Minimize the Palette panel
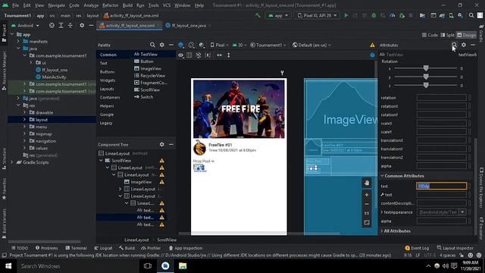 (171, 45)
